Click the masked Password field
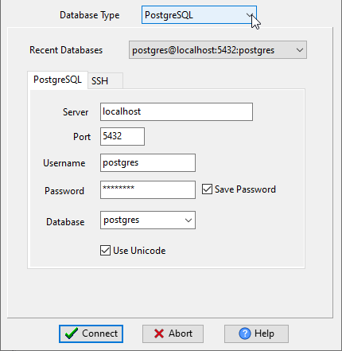This screenshot has width=342, height=351. tap(148, 189)
